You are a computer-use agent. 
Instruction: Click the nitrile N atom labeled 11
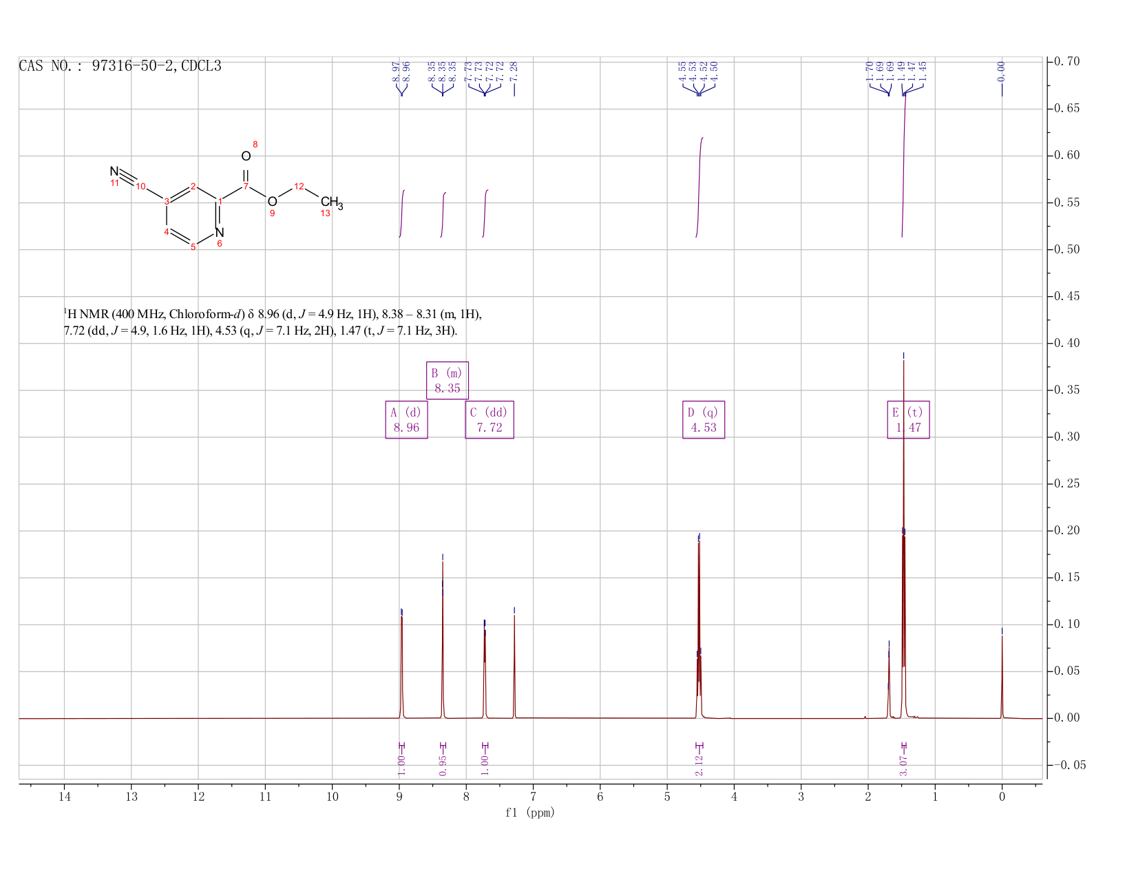[114, 171]
